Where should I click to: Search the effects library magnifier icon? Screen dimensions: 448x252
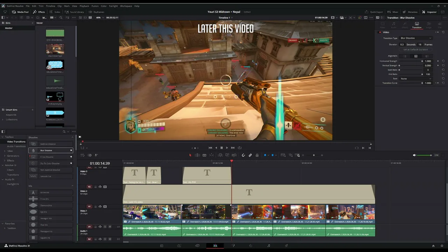64,132
